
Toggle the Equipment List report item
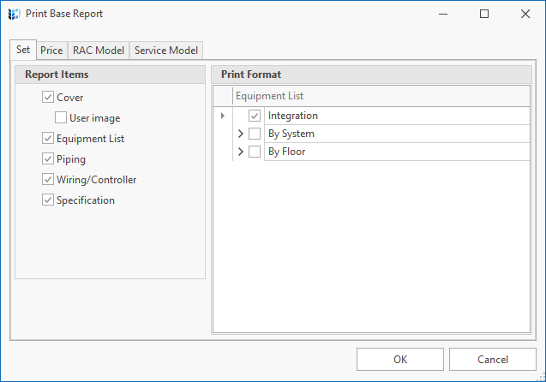[x=48, y=138]
